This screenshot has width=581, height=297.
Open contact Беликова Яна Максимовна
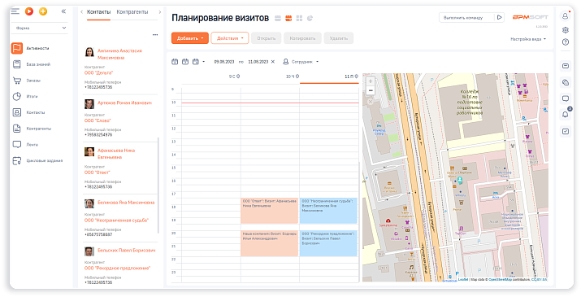tap(126, 203)
